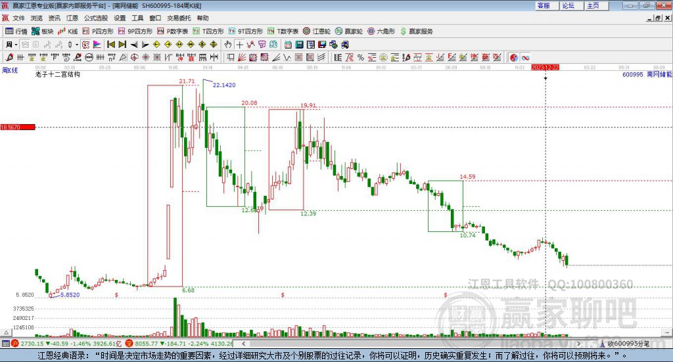
Task: Open the 浏览 menu
Action: tap(37, 18)
